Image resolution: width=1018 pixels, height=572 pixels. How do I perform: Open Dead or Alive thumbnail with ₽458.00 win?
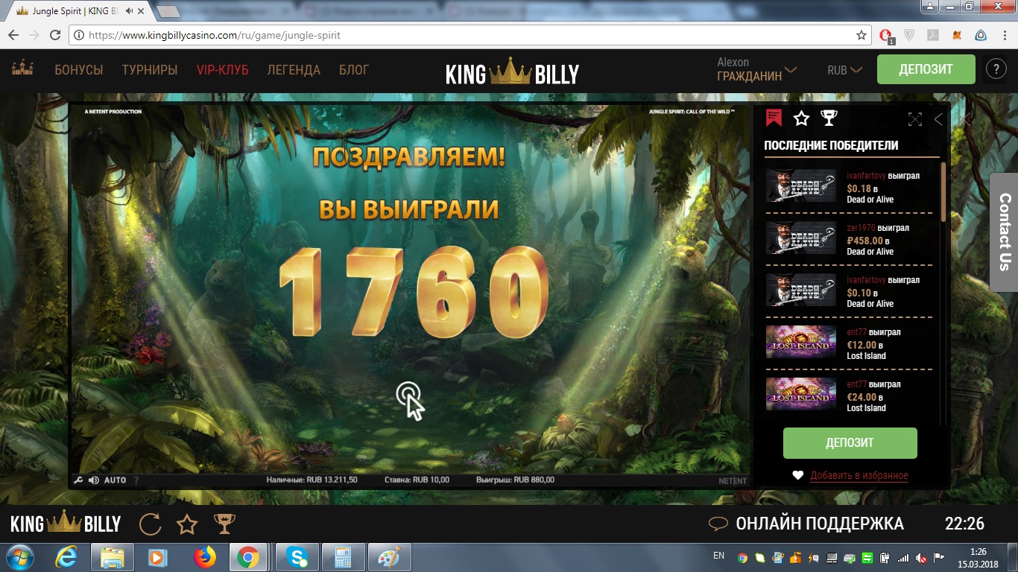pos(801,238)
